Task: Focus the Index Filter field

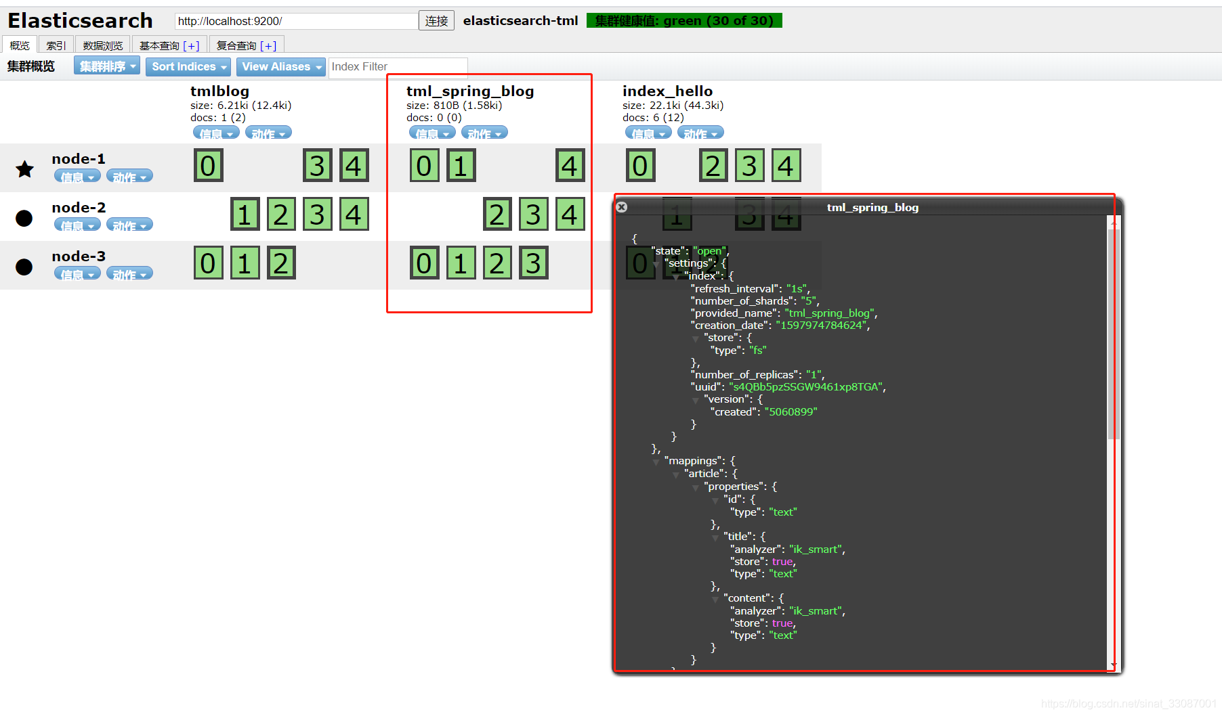Action: pyautogui.click(x=398, y=66)
